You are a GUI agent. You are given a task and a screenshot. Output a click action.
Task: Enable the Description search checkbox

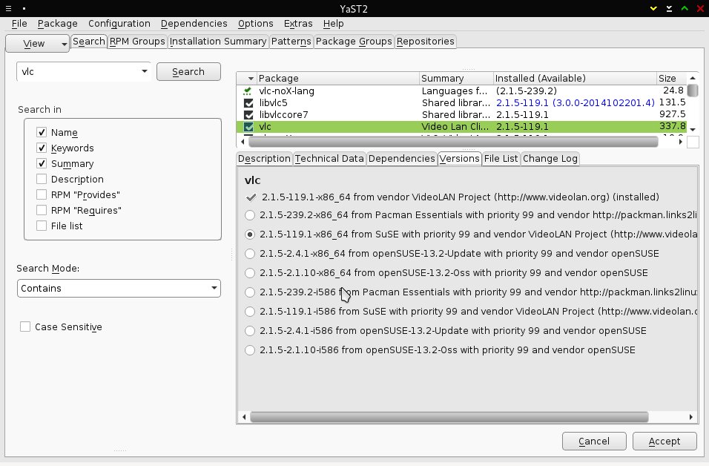(x=42, y=179)
